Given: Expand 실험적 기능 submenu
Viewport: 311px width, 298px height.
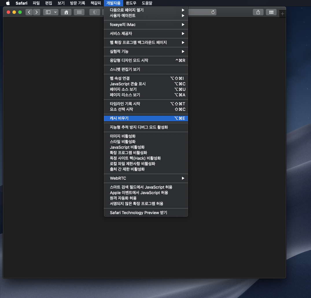Looking at the screenshot, I should pos(146,51).
